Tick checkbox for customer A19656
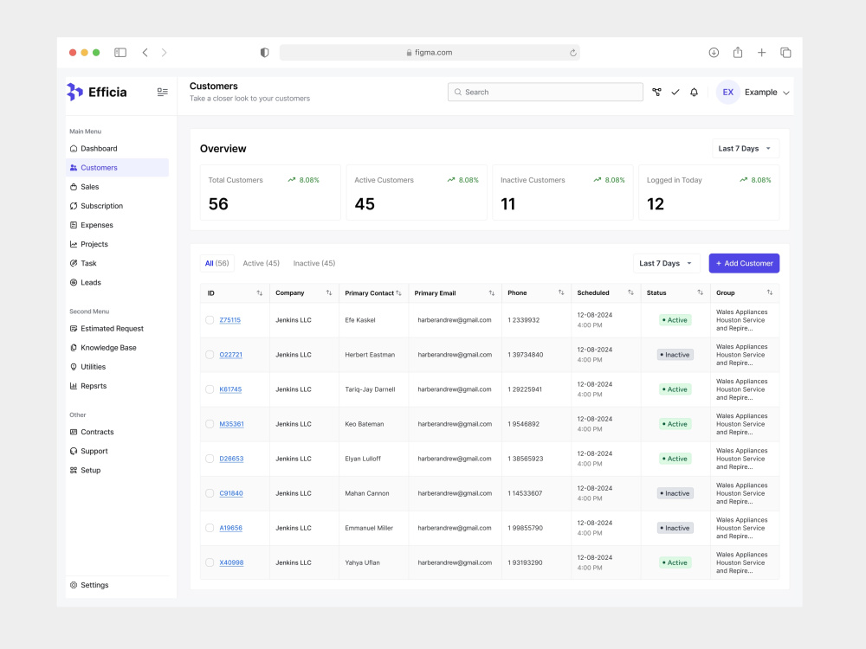This screenshot has height=649, width=866. [x=210, y=528]
